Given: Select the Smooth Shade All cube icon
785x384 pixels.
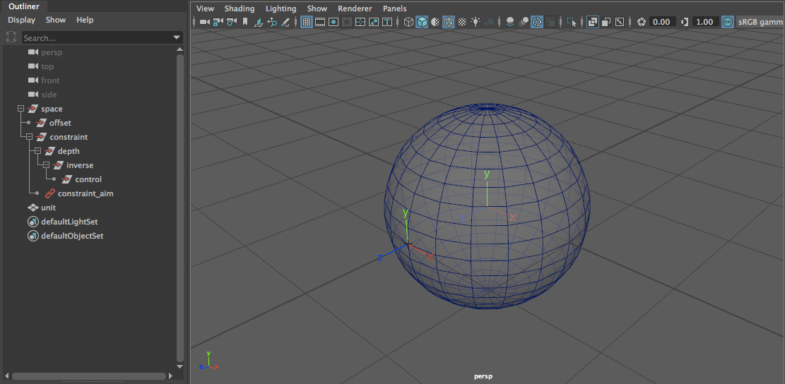Looking at the screenshot, I should pyautogui.click(x=422, y=22).
